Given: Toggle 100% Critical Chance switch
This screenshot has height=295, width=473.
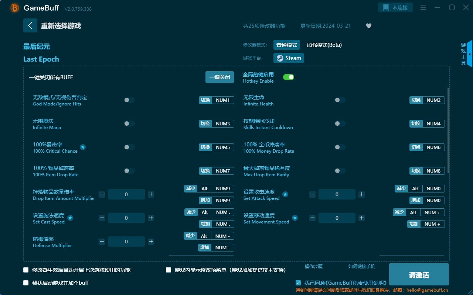Looking at the screenshot, I should [x=129, y=147].
